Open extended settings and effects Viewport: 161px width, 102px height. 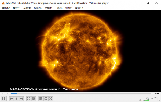(34, 99)
